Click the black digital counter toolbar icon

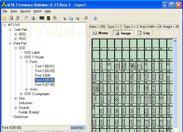point(42,18)
